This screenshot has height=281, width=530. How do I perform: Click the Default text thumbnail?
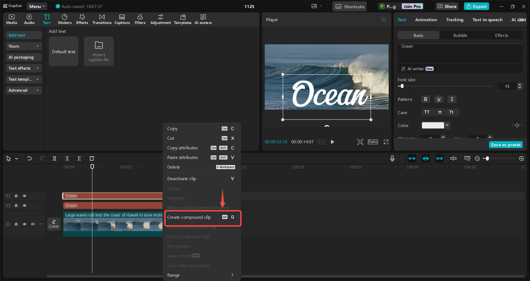click(x=63, y=52)
